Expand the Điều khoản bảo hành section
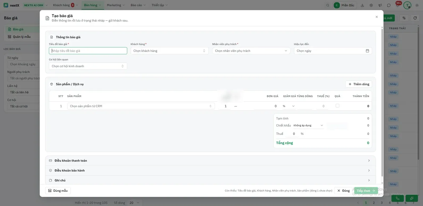 tap(210, 170)
